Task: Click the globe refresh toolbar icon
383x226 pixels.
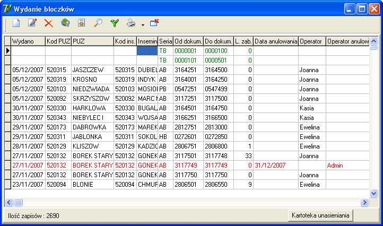Action: tap(65, 23)
